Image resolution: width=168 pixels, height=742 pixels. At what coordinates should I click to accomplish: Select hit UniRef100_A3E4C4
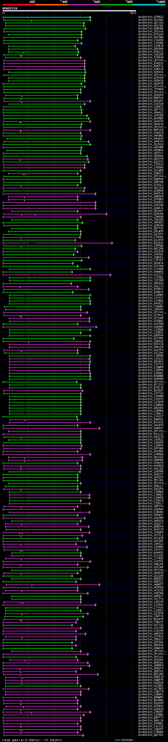click(151, 72)
